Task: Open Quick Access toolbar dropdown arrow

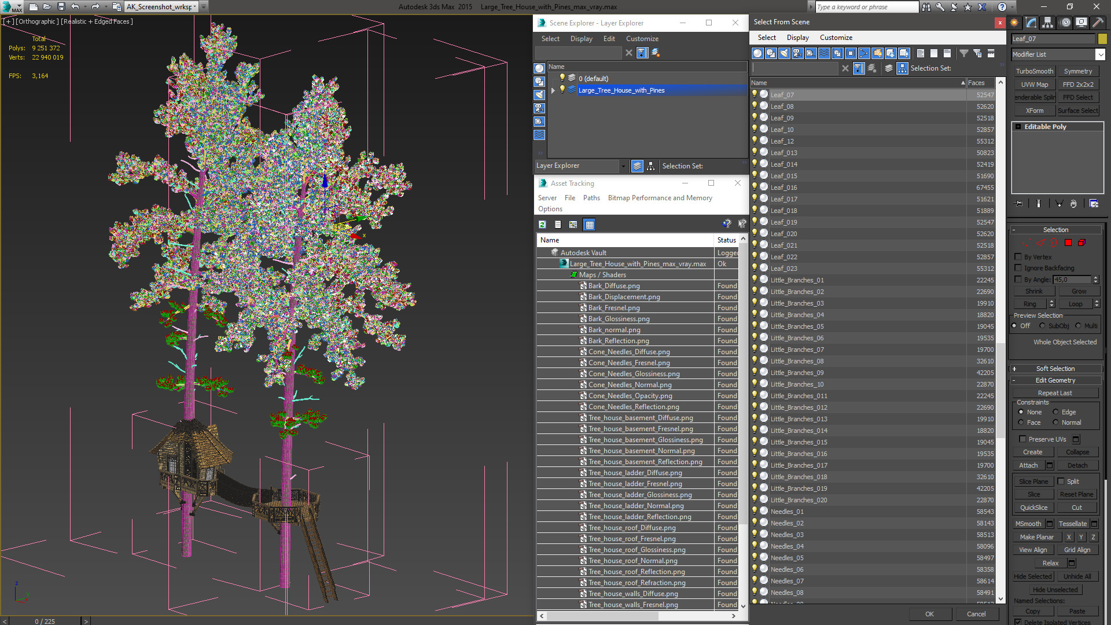Action: (x=204, y=7)
